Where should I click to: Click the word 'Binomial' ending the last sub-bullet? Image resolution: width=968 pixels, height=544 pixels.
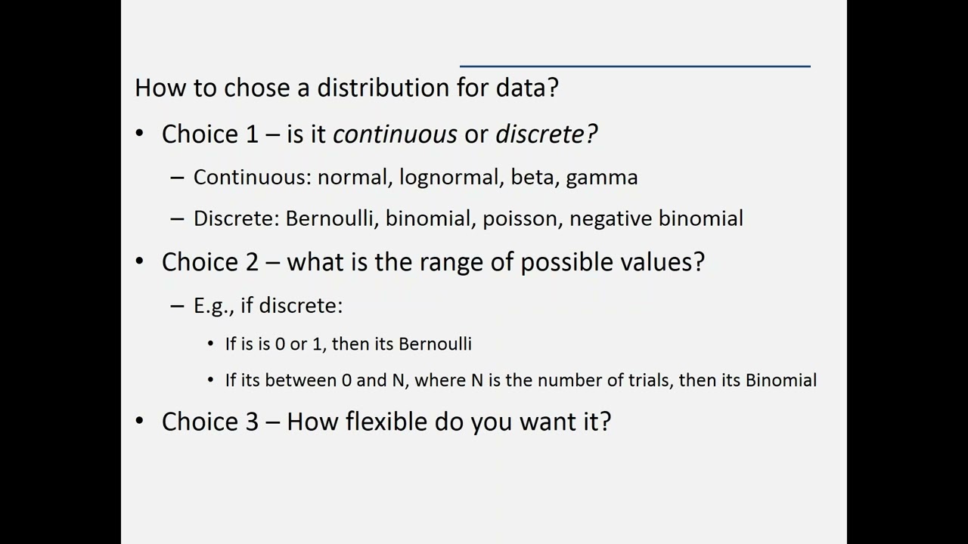point(781,380)
